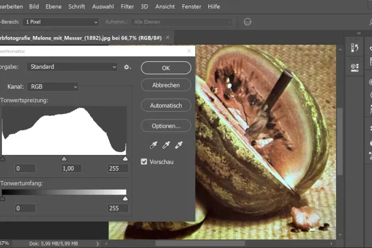Open the Vorgabe dropdown showing Standard

click(x=72, y=67)
